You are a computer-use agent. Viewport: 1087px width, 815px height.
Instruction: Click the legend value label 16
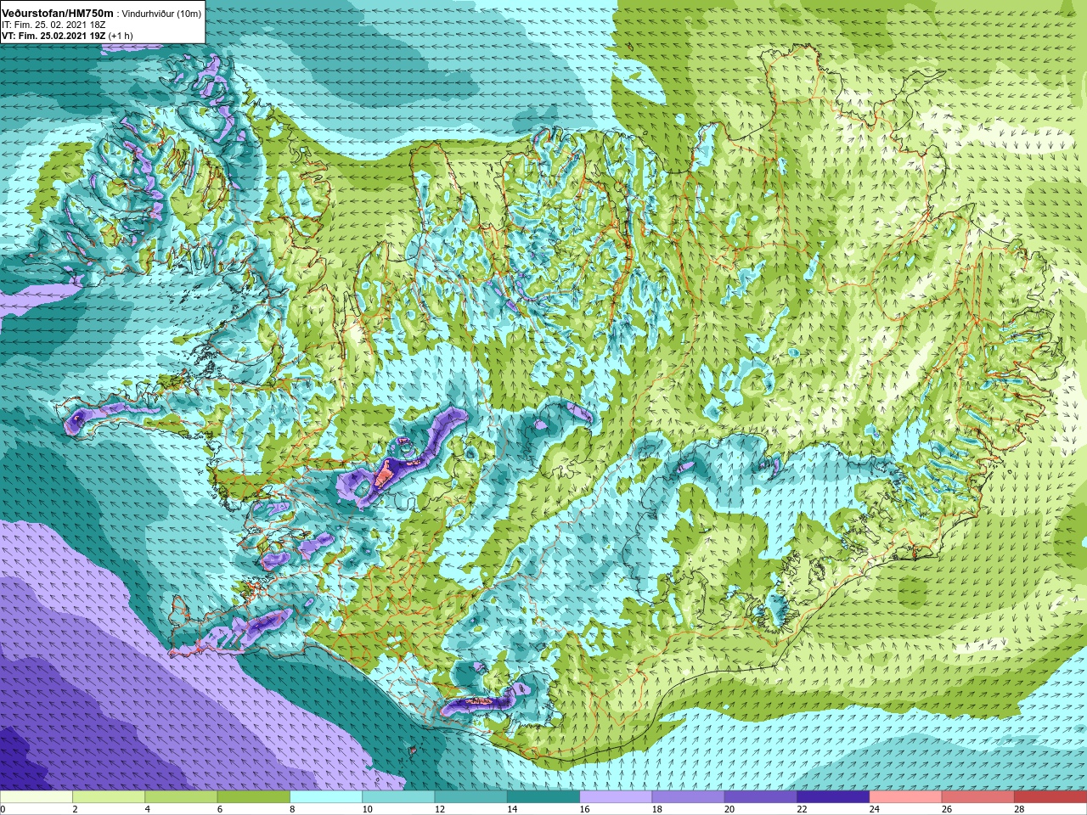(585, 809)
